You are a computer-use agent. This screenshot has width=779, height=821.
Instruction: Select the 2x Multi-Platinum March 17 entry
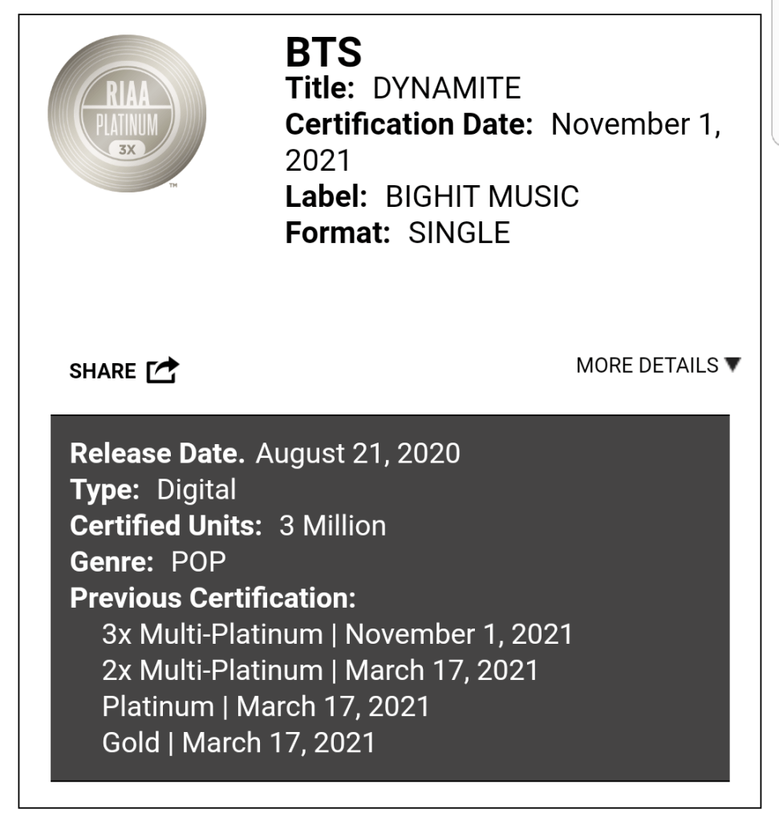(320, 670)
